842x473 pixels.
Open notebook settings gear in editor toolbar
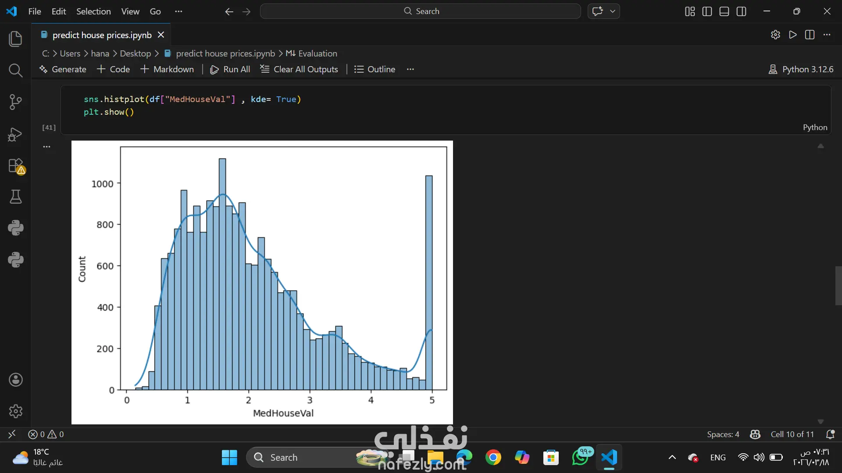tap(775, 35)
